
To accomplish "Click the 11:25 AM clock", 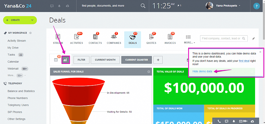I will click(164, 6).
